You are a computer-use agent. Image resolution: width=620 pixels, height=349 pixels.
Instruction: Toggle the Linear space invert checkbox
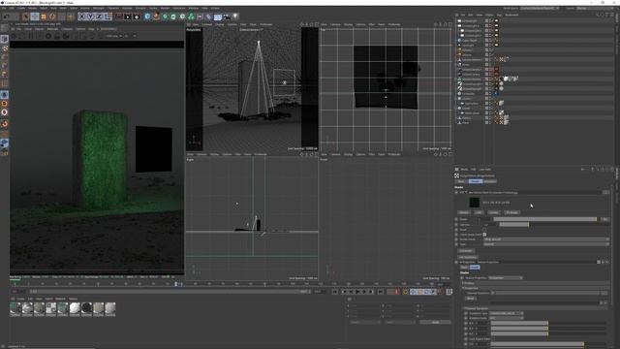484,235
